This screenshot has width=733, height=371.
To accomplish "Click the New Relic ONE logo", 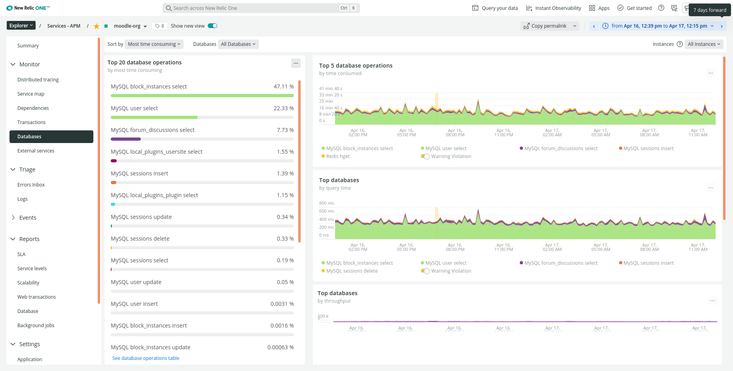I will [x=28, y=8].
